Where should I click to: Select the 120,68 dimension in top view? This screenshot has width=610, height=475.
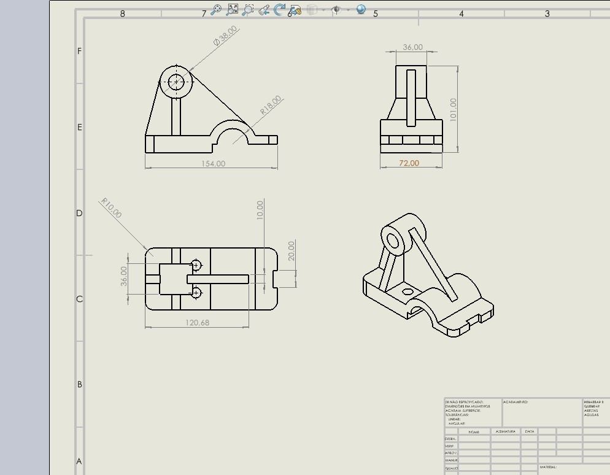196,323
